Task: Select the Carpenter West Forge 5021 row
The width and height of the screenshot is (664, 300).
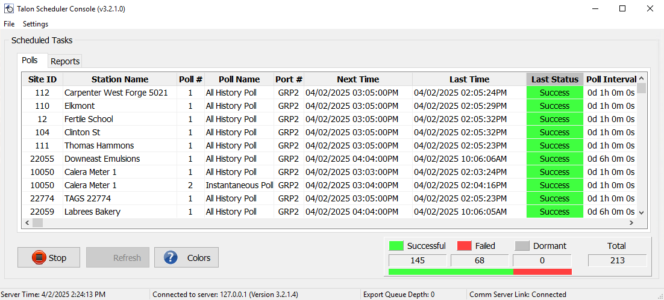Action: (330, 93)
